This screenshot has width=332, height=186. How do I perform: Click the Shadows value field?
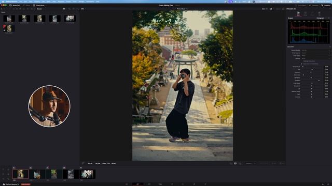click(x=326, y=81)
